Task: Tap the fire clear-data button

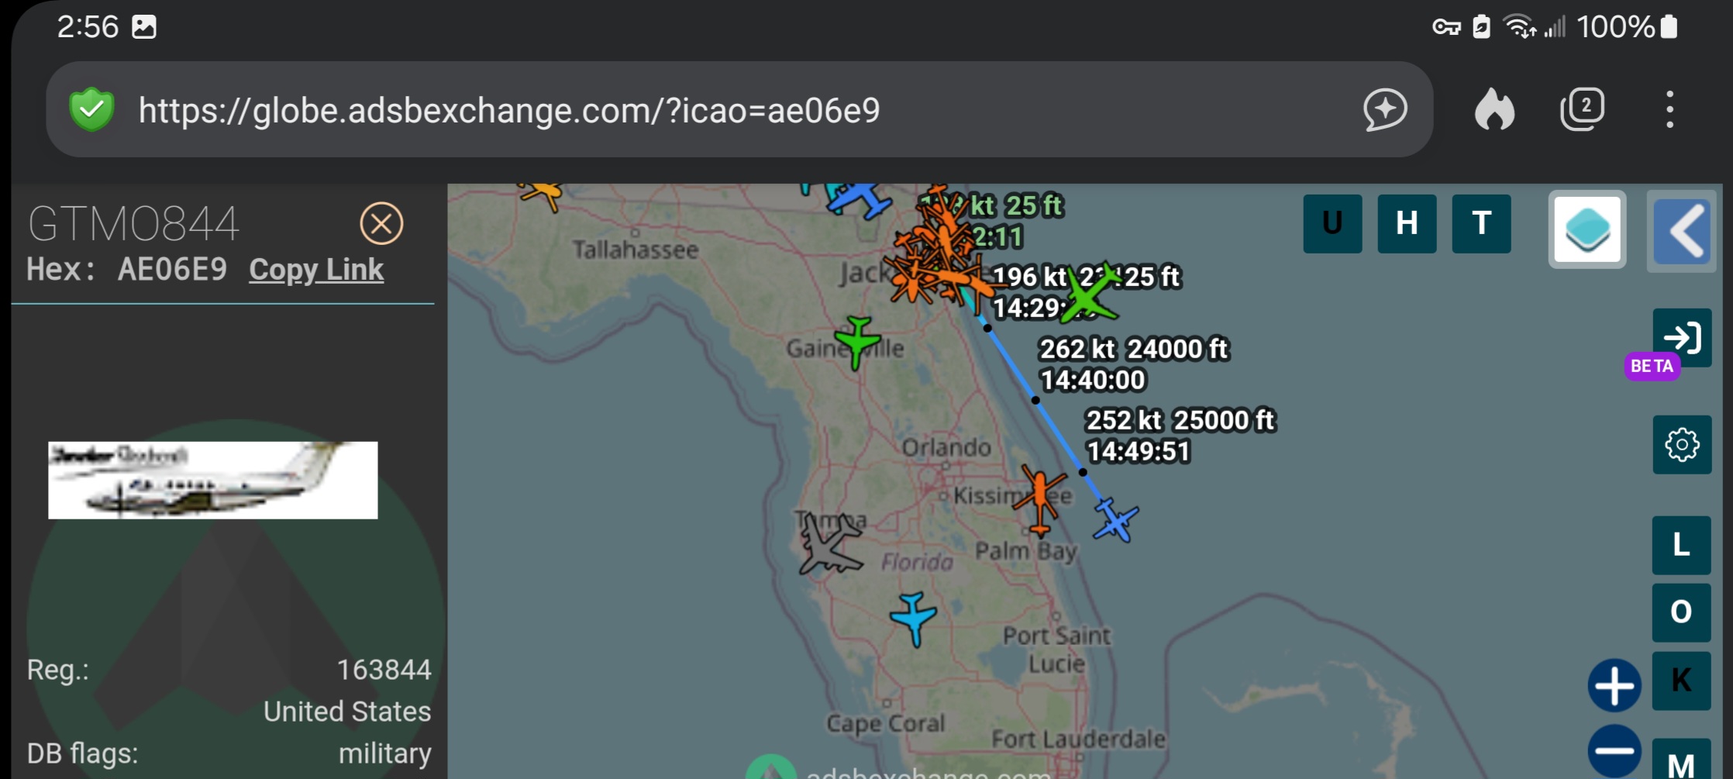Action: 1495,109
